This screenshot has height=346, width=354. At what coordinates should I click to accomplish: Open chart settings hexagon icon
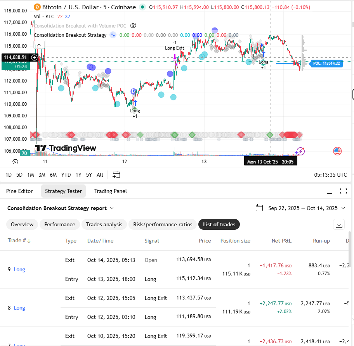[x=15, y=162]
